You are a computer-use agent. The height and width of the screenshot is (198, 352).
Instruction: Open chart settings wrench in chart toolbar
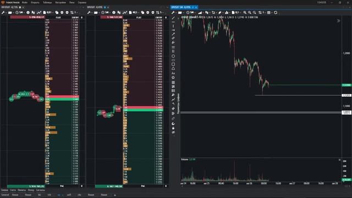(173, 13)
